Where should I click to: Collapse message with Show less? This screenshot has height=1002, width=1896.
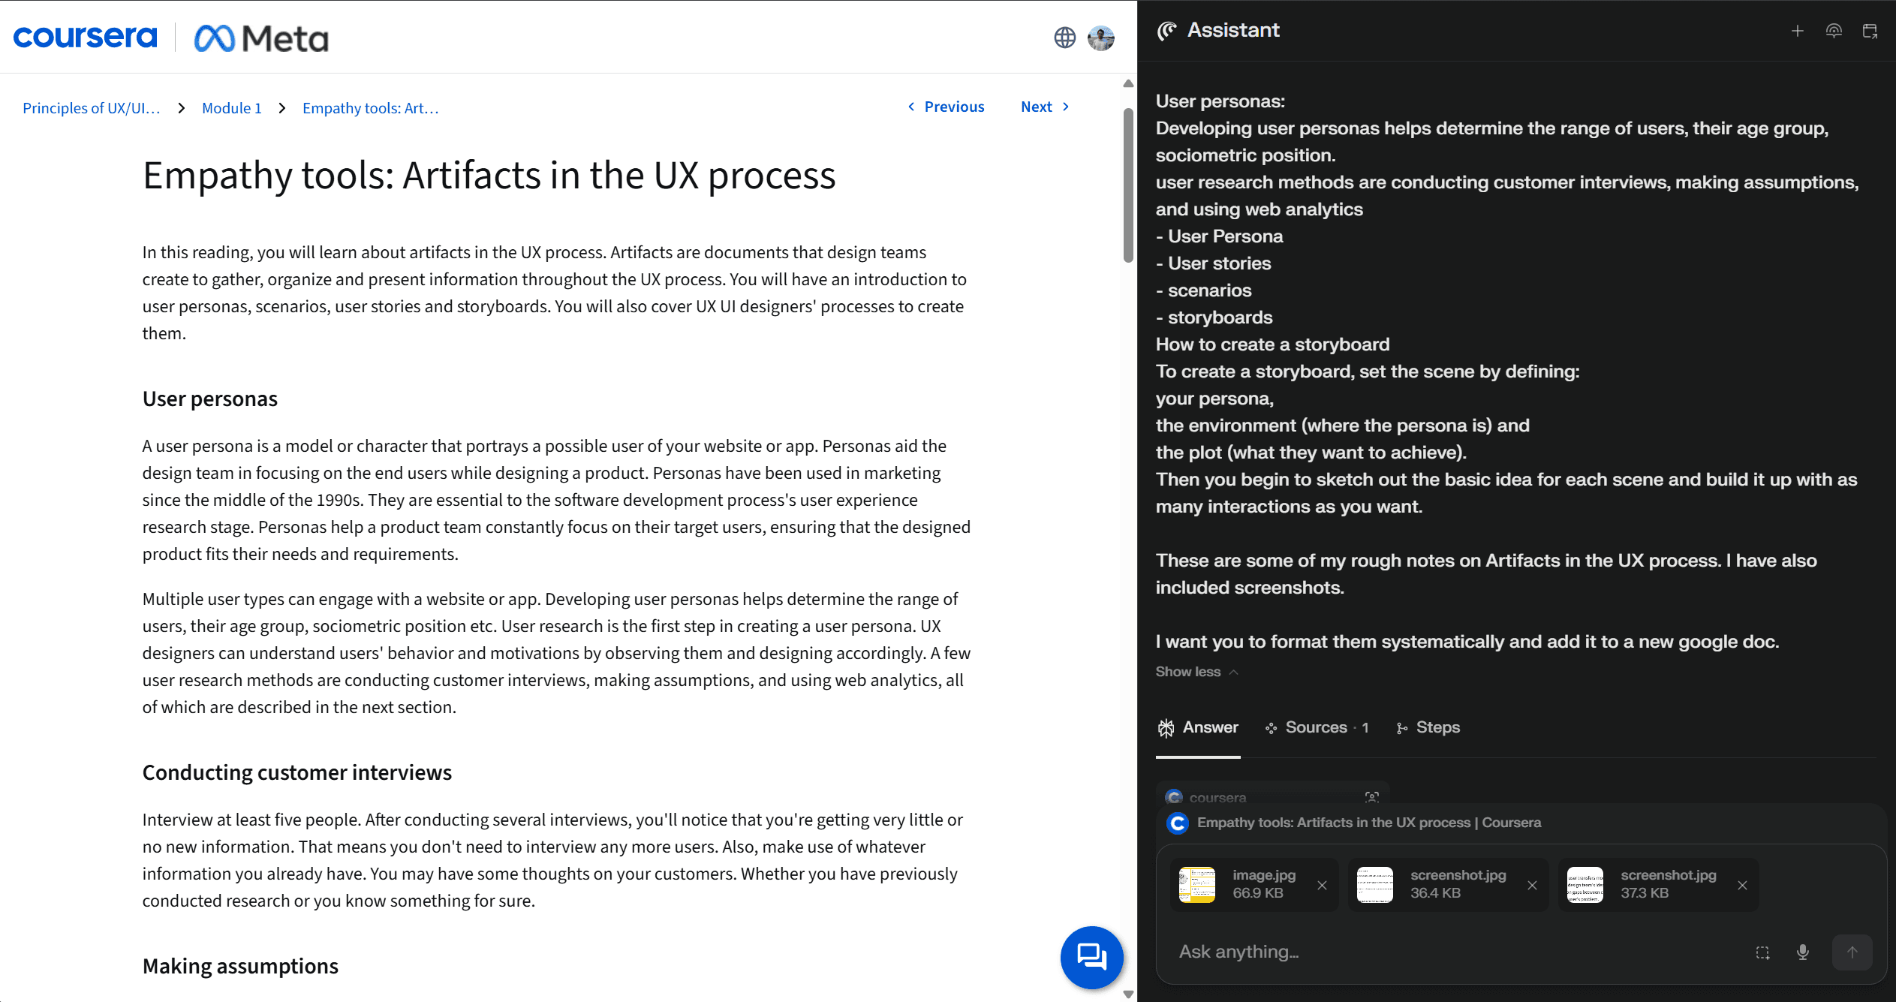(1196, 672)
